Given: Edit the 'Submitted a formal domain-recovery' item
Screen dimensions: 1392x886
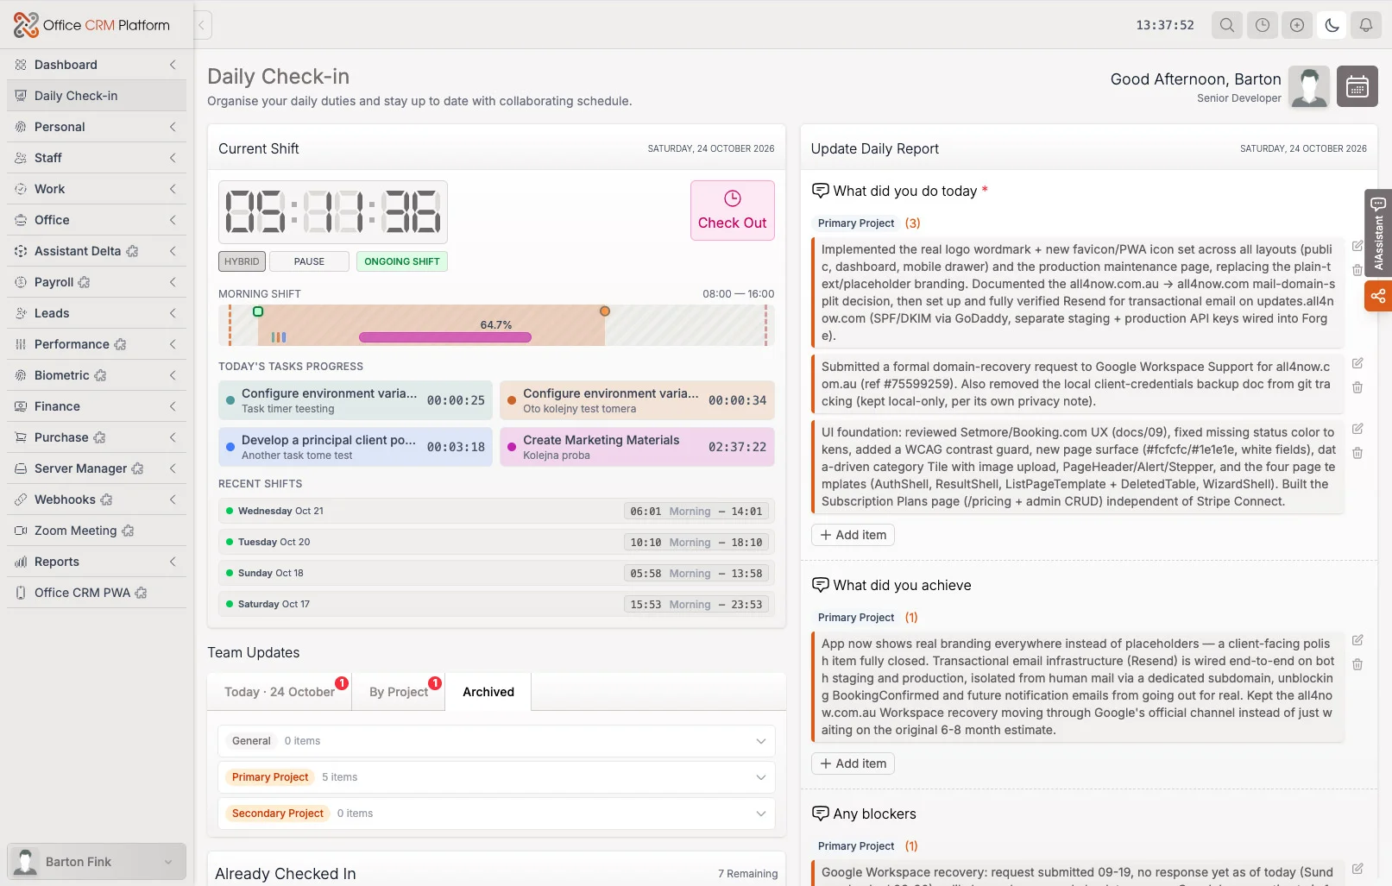Looking at the screenshot, I should pos(1357,363).
